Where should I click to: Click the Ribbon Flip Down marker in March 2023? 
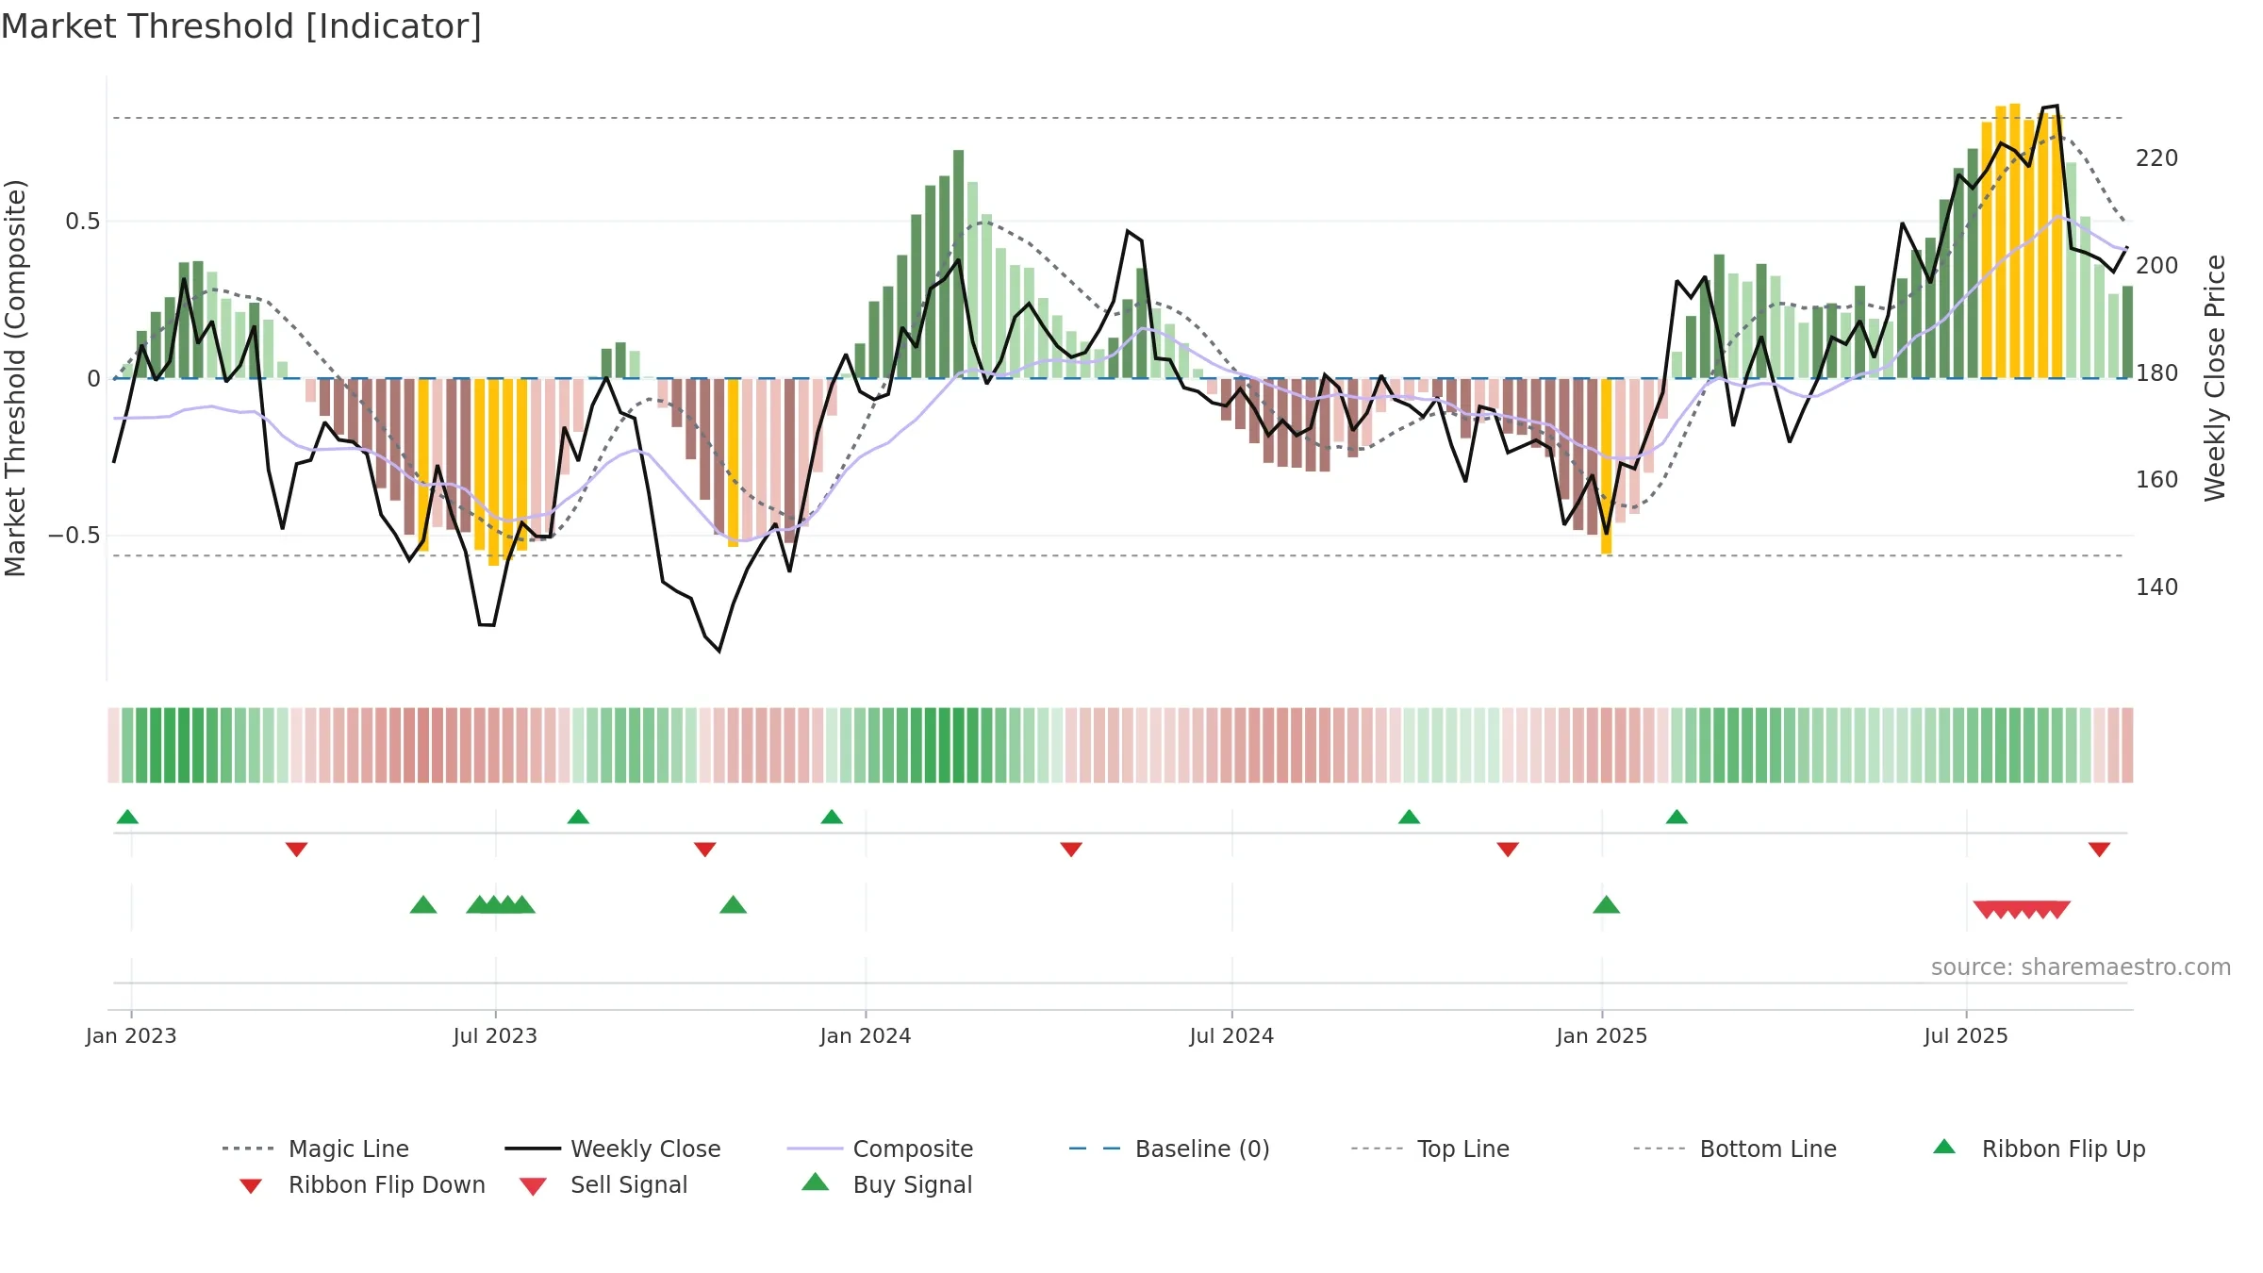(x=296, y=850)
